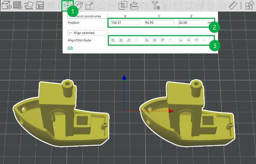This screenshot has width=256, height=164.
Task: Select the Text shape tool
Action: coord(156,5)
